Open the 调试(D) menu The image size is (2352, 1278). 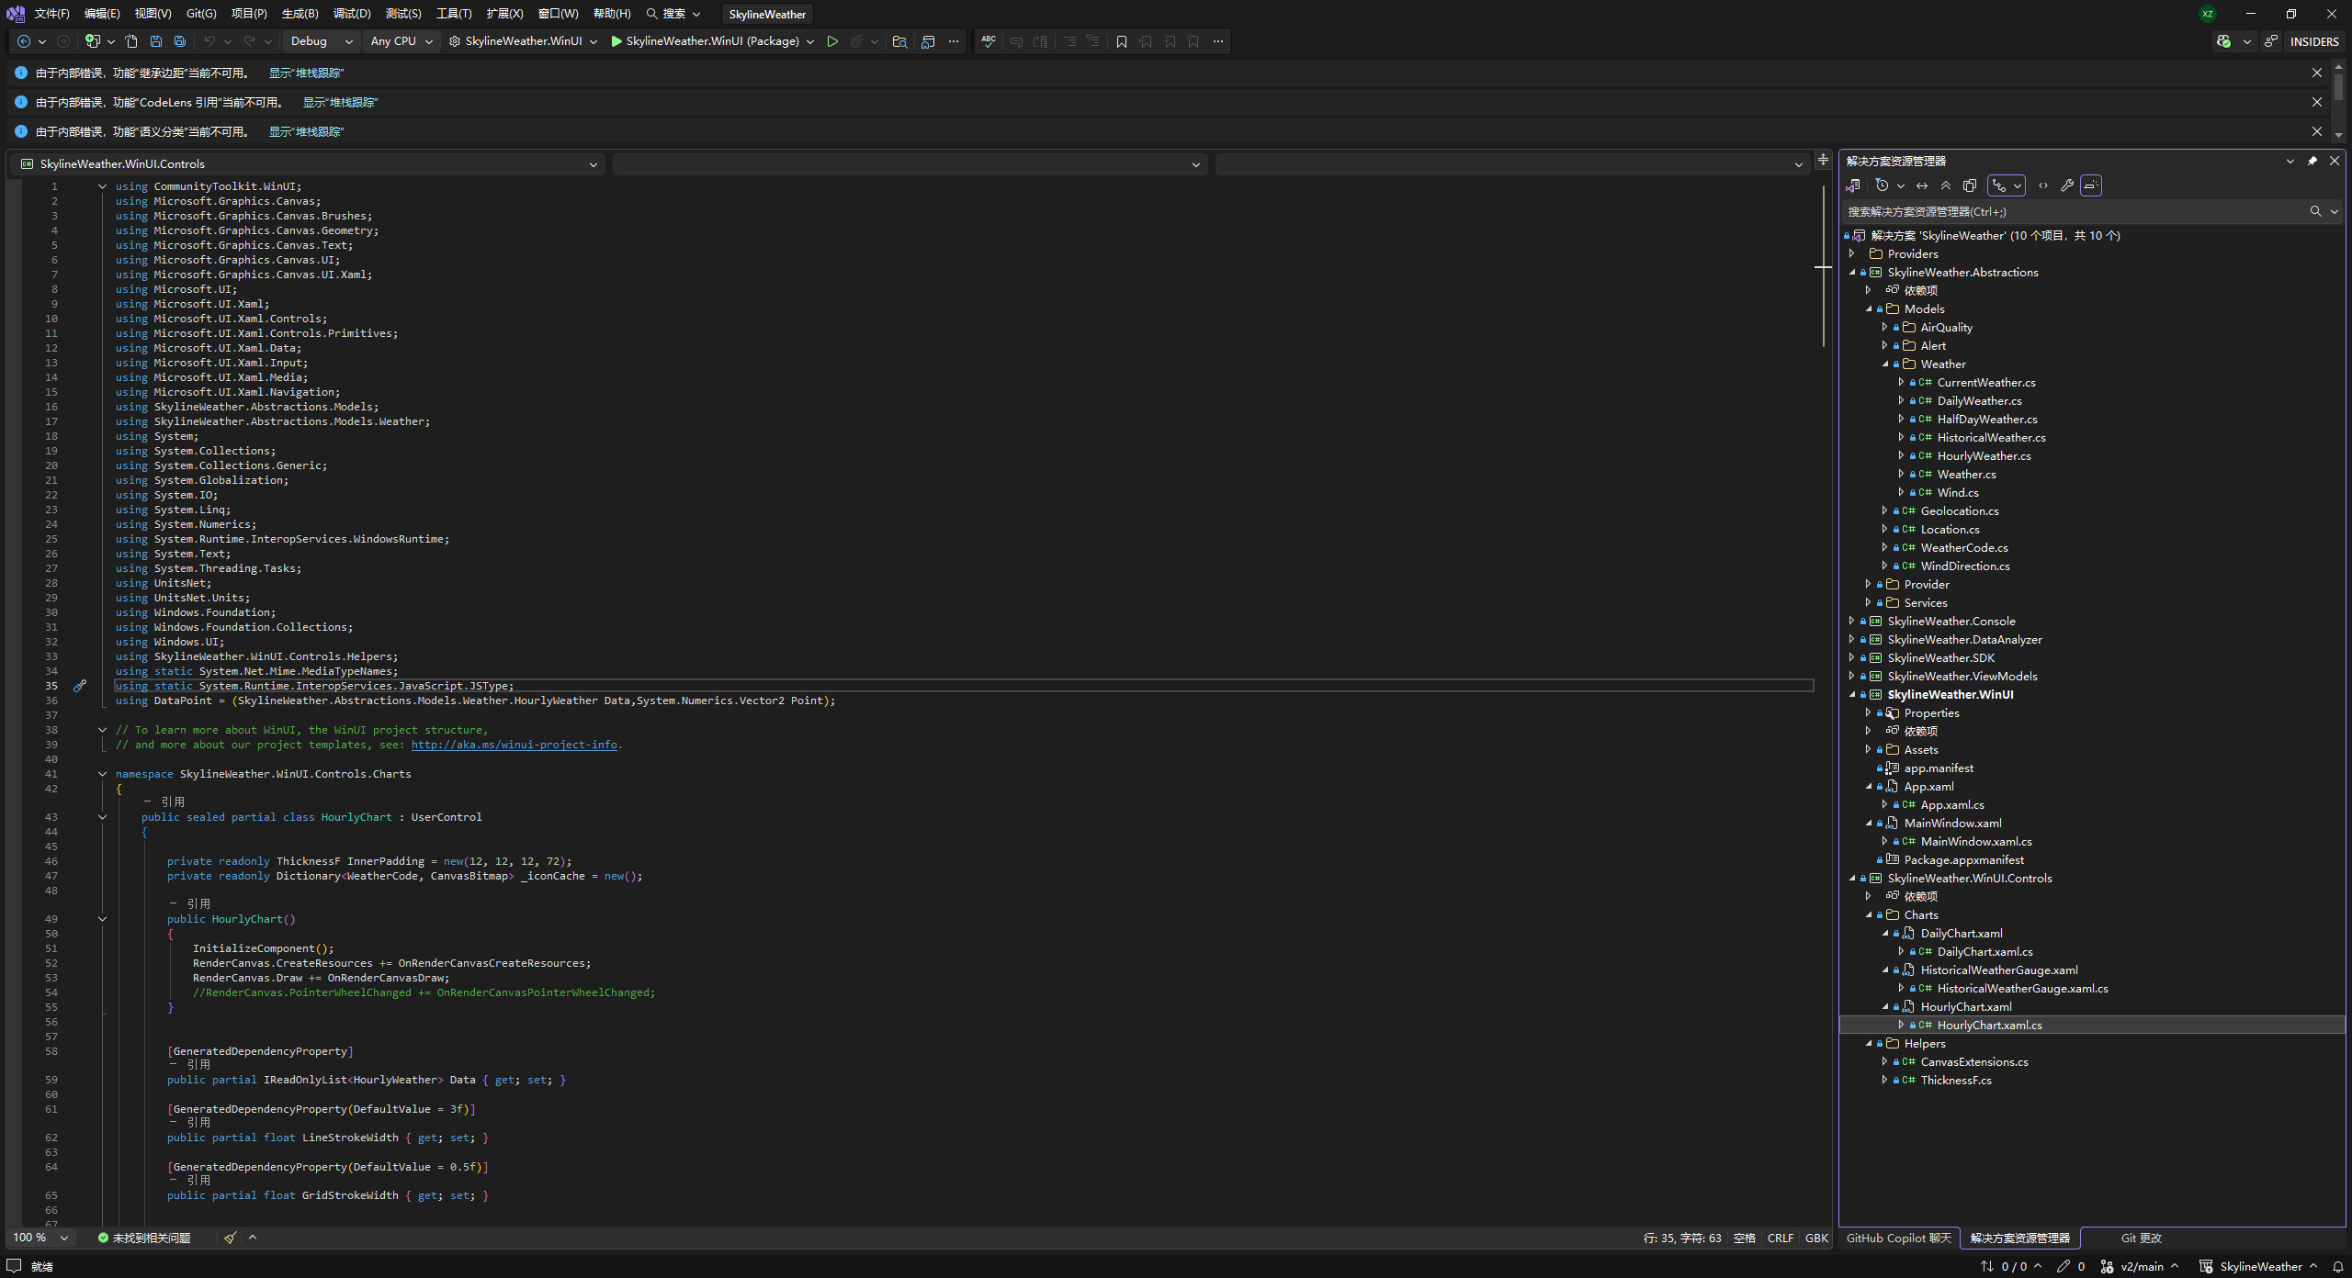[x=352, y=14]
